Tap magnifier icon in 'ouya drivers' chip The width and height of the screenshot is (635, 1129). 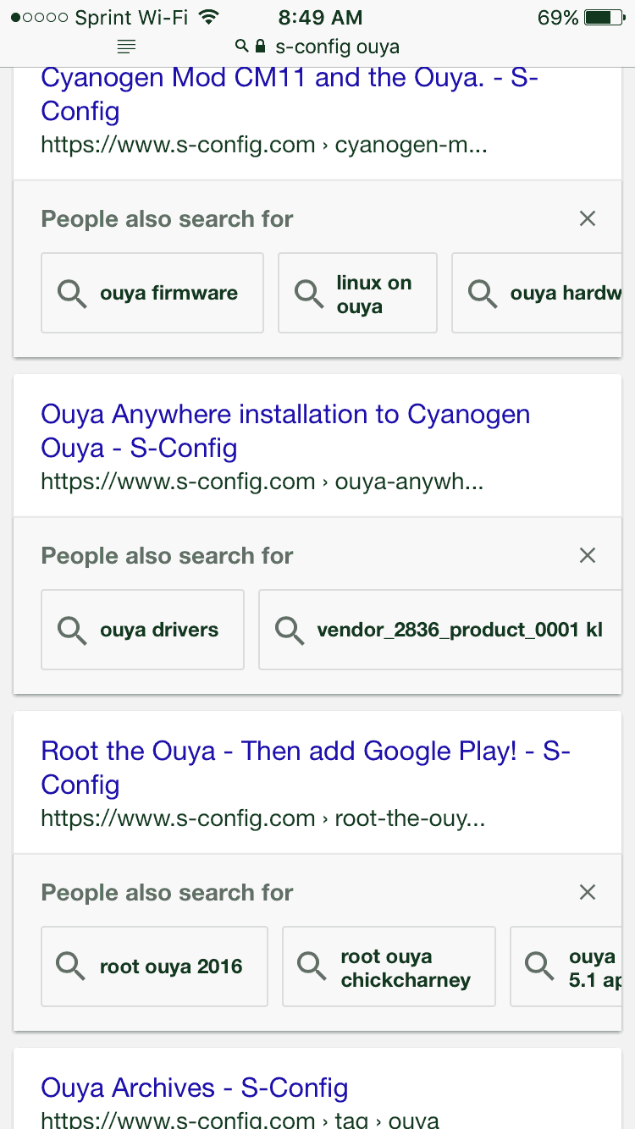tap(72, 631)
